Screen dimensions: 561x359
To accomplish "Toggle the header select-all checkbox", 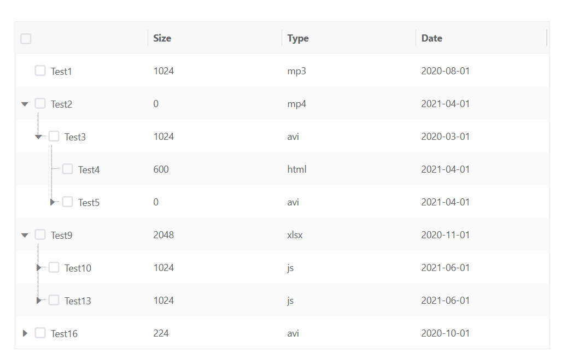I will 26,39.
